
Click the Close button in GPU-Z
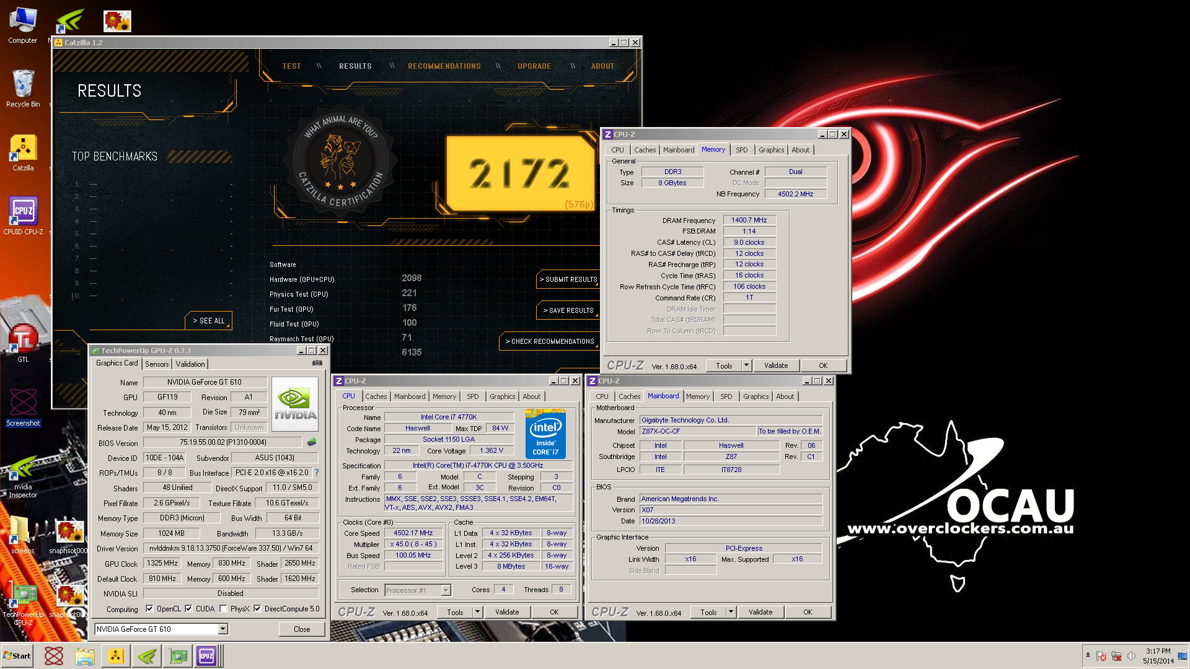point(302,629)
